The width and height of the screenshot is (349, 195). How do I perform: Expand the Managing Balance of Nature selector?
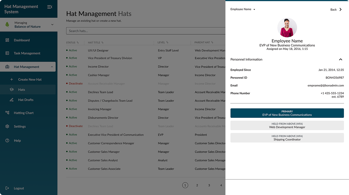52,25
